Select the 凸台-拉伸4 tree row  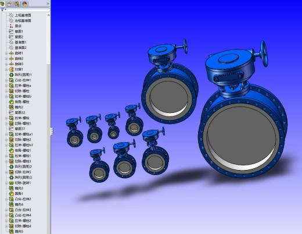(20, 215)
